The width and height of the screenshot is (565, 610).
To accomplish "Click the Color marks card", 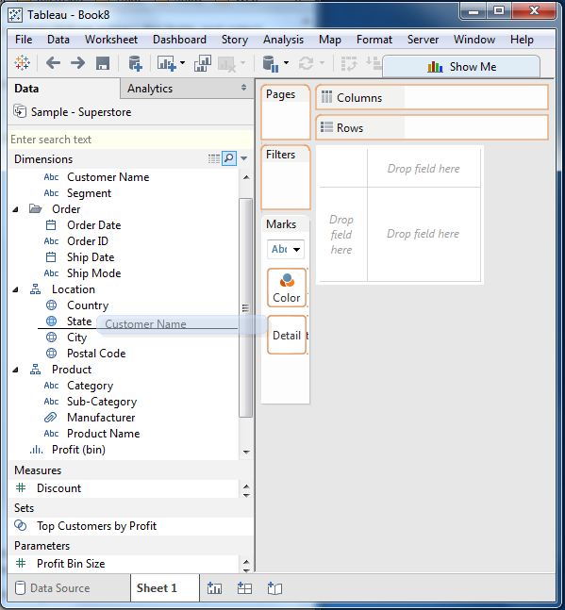I will click(x=287, y=288).
